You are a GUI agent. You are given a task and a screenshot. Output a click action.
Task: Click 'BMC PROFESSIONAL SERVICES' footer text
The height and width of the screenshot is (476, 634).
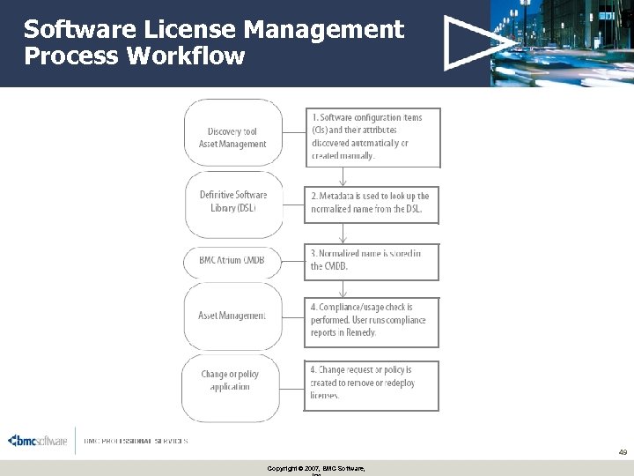pyautogui.click(x=136, y=441)
